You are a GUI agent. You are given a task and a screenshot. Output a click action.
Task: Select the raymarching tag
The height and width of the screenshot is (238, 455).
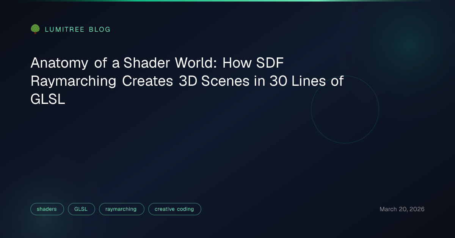[x=121, y=209]
